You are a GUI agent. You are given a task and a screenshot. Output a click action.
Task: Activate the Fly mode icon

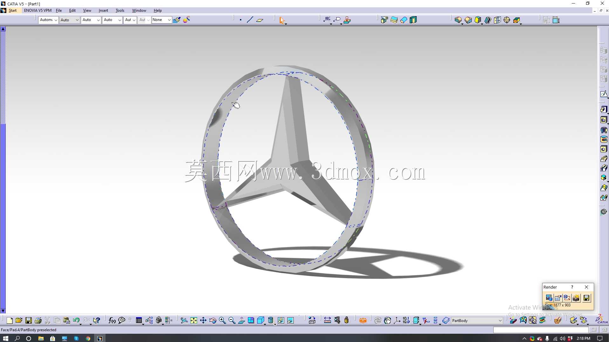[x=184, y=320]
